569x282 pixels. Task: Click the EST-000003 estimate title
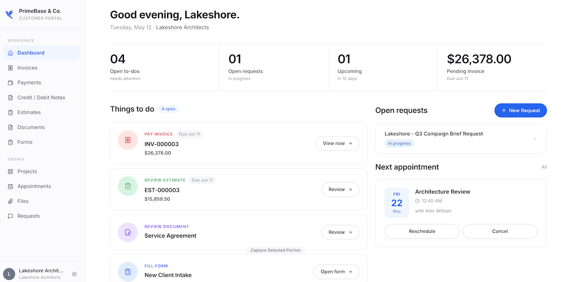pyautogui.click(x=162, y=190)
